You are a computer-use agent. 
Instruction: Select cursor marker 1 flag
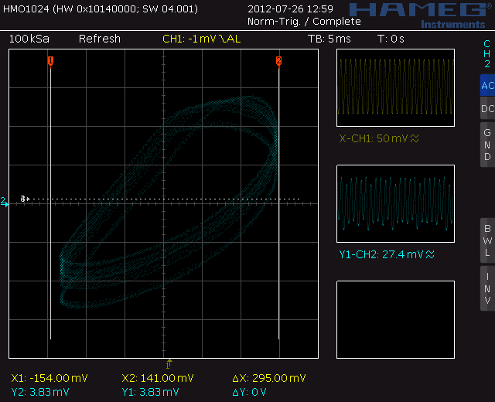pos(50,60)
